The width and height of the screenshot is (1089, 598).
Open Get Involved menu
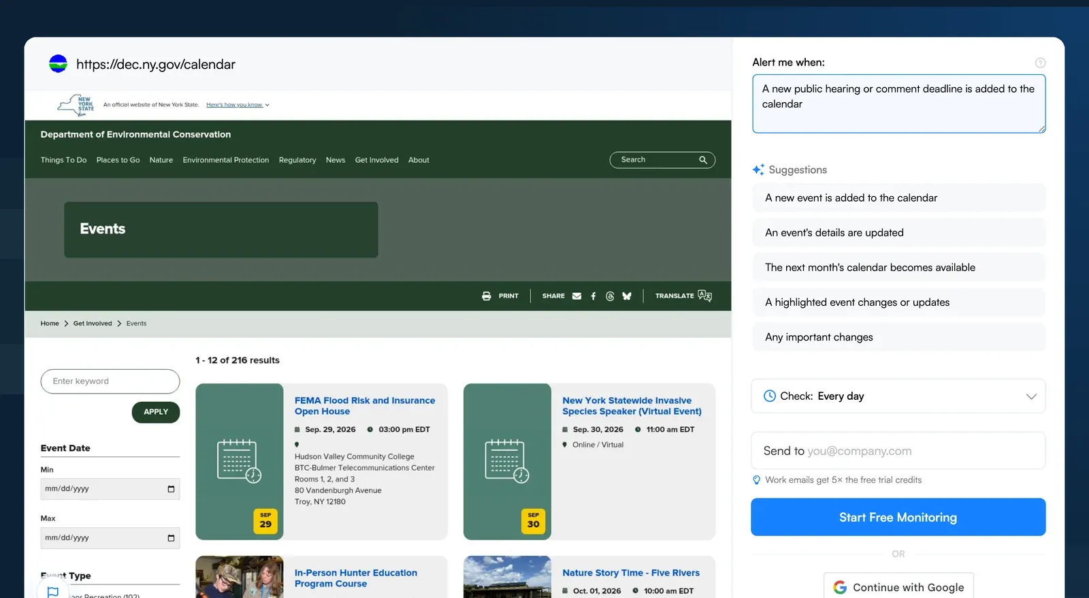pos(376,160)
